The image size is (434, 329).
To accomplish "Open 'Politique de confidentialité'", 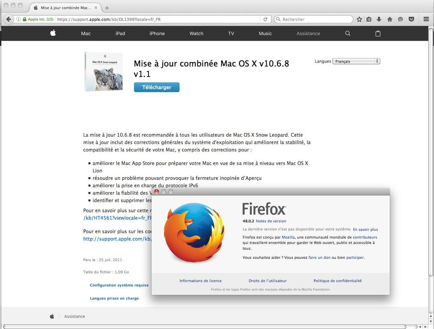I will click(x=337, y=281).
